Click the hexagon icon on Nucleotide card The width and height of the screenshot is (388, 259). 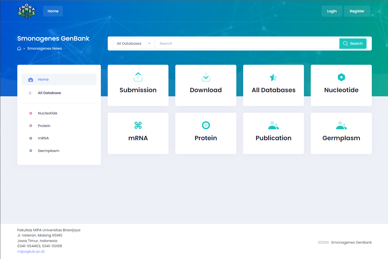[341, 77]
